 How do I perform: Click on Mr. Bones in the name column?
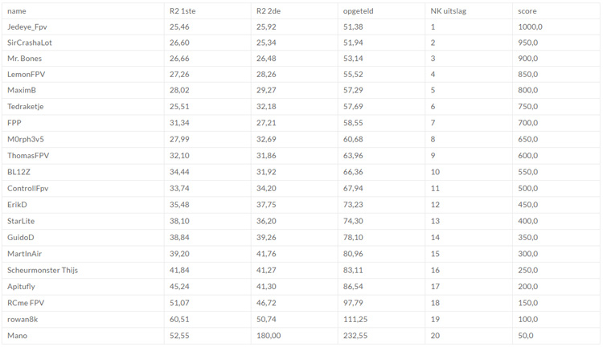pyautogui.click(x=25, y=59)
